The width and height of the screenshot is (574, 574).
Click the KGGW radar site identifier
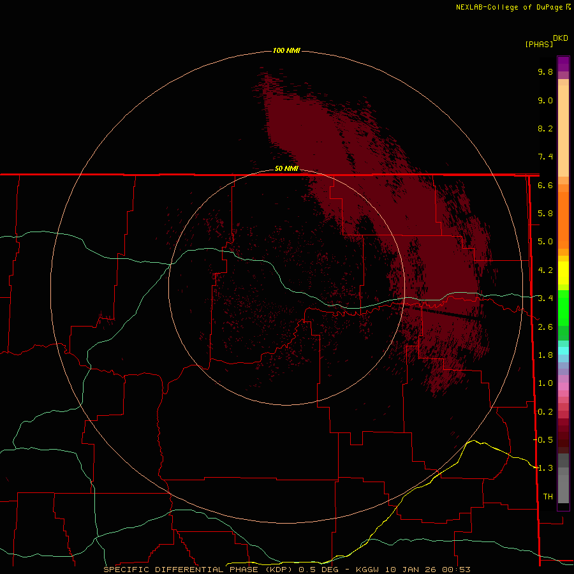tap(367, 570)
